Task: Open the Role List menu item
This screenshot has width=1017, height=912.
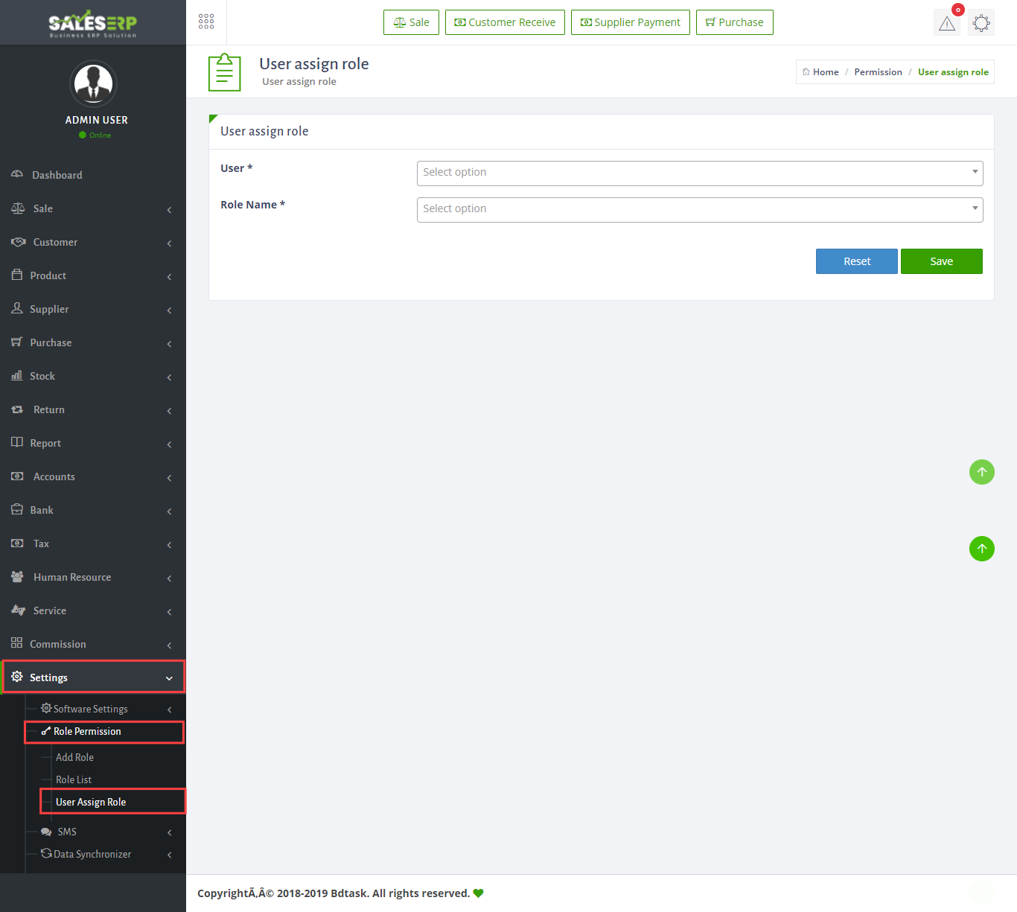Action: (x=74, y=779)
